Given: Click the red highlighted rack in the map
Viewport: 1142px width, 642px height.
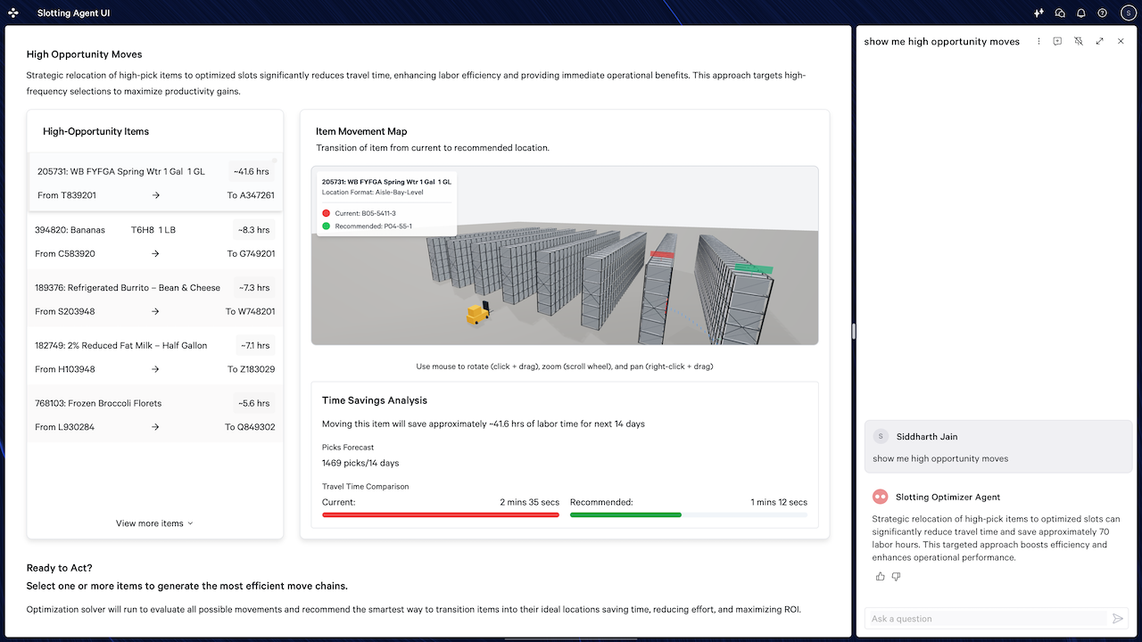Looking at the screenshot, I should pyautogui.click(x=661, y=255).
